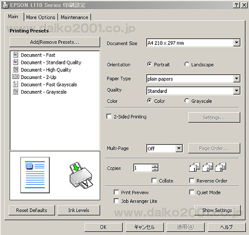The image size is (249, 235).
Task: Select the 'Document - Fast' preset text
Action: point(38,55)
